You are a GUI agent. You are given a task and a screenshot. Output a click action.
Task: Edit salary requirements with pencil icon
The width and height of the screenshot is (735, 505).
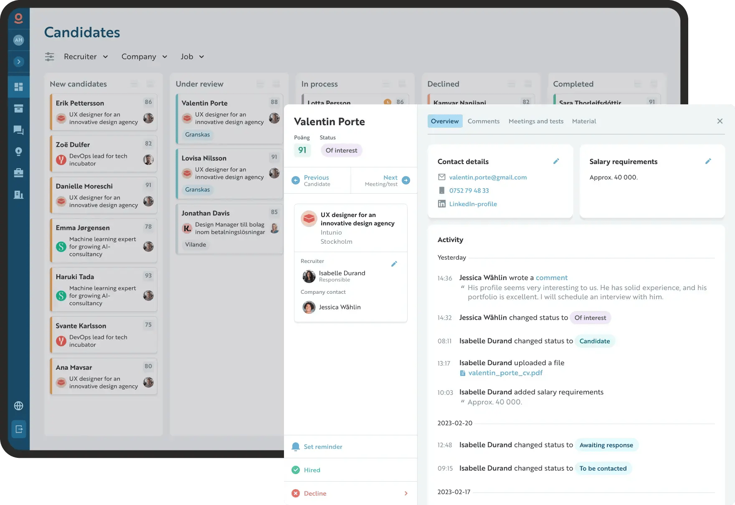[x=708, y=162]
